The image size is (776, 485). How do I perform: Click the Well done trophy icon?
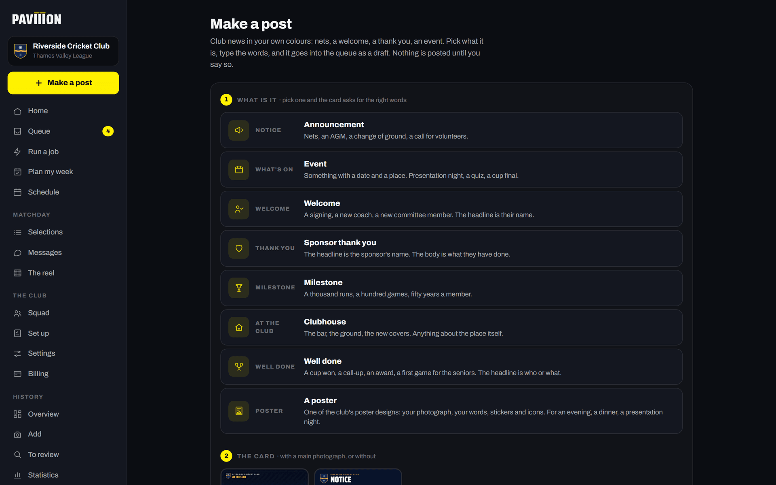point(239,367)
